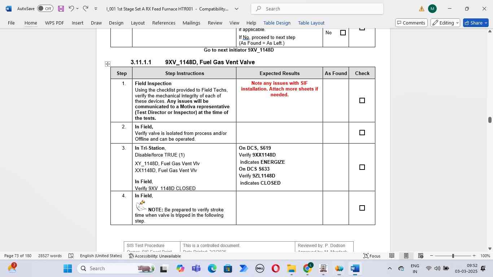Click the zoom in plus button
This screenshot has height=277, width=493.
point(474,256)
